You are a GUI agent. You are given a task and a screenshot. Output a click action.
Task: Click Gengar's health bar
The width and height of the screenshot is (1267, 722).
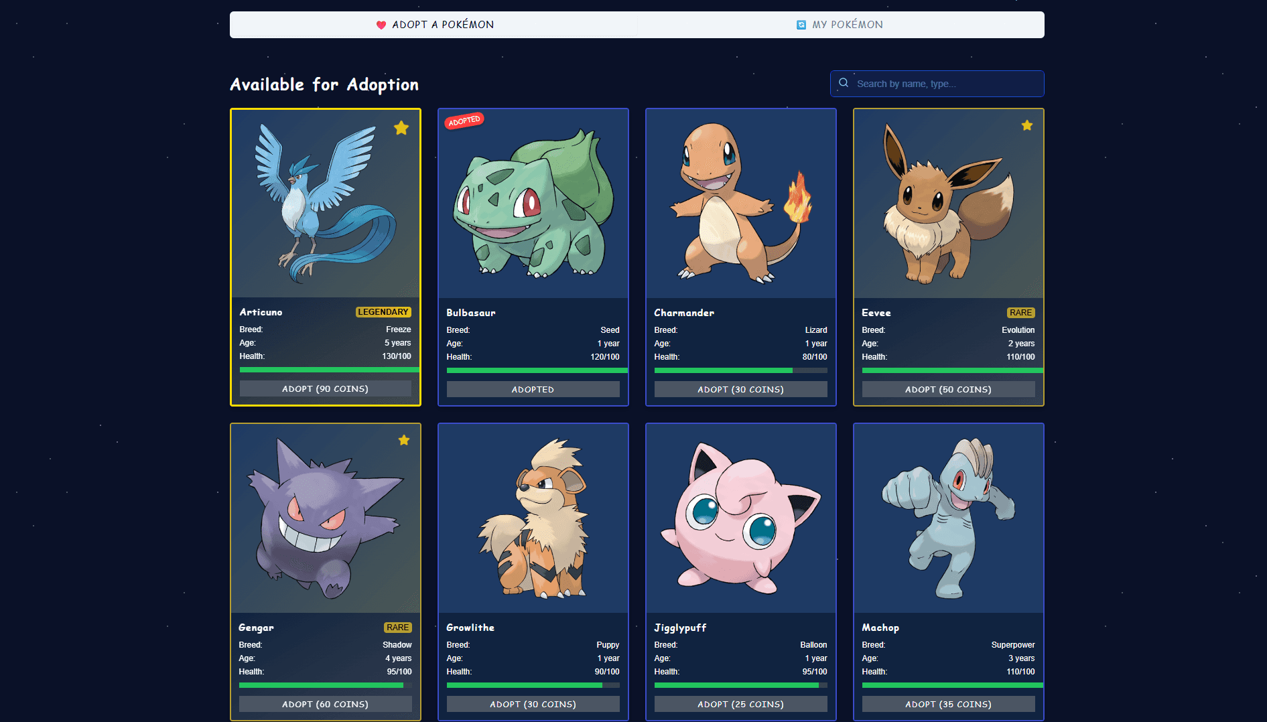pos(326,685)
